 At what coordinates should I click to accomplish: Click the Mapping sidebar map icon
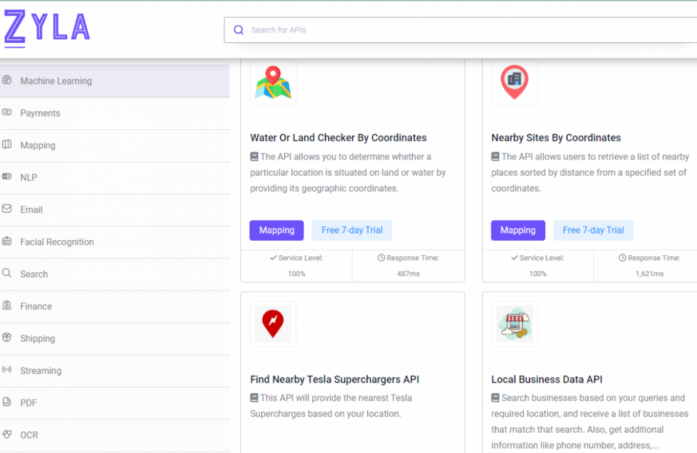7,144
